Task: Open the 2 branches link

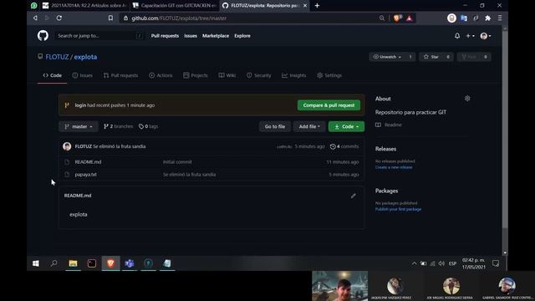Action: click(118, 126)
